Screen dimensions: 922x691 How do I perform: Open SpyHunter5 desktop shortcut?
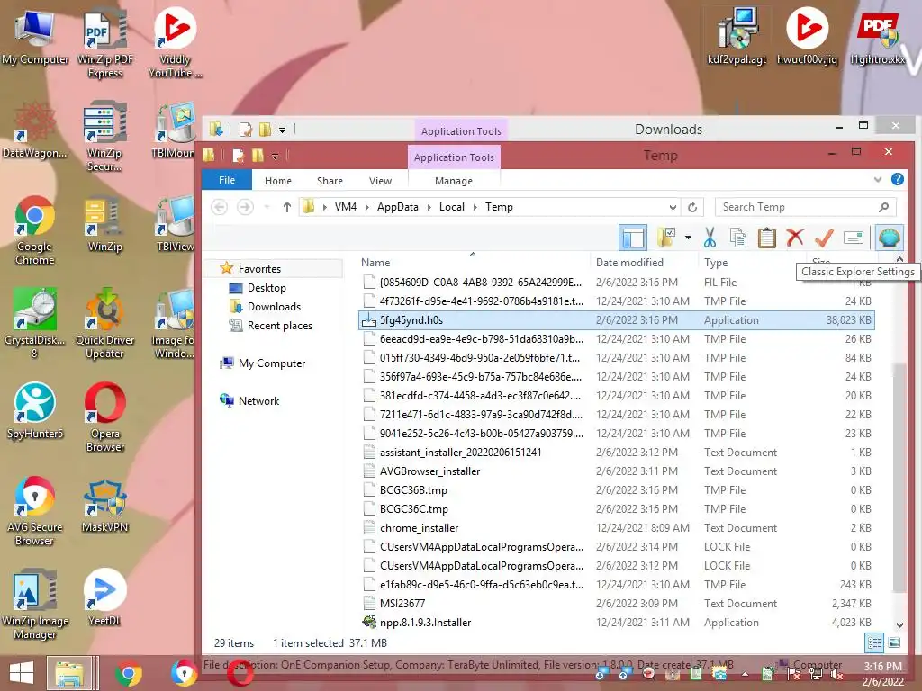click(x=35, y=410)
